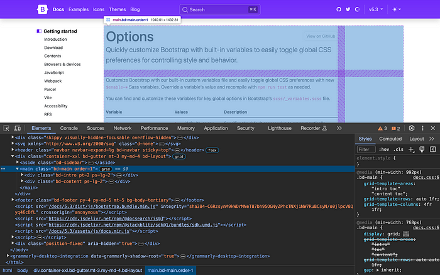Image resolution: width=440 pixels, height=275 pixels.
Task: Open bootstrap.bundle.min.js script source link
Action: 102,207
